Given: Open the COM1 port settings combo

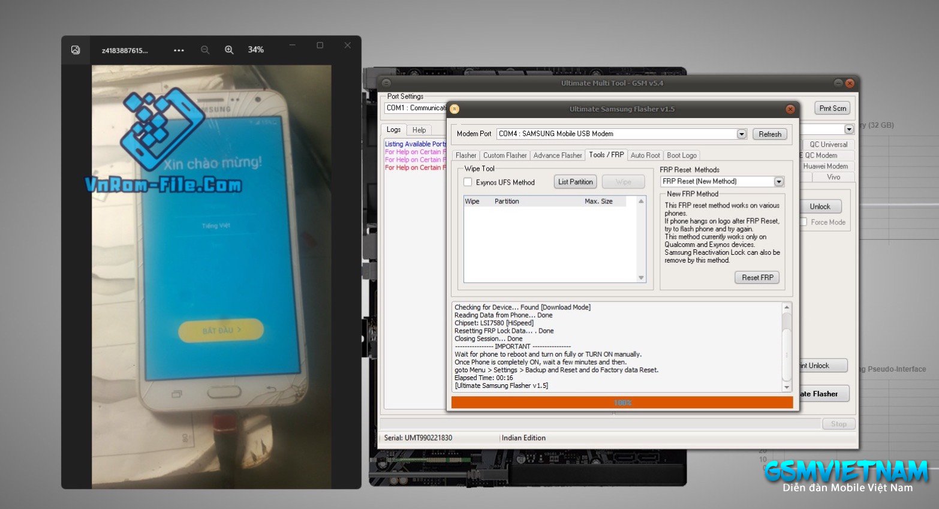Looking at the screenshot, I should 416,109.
